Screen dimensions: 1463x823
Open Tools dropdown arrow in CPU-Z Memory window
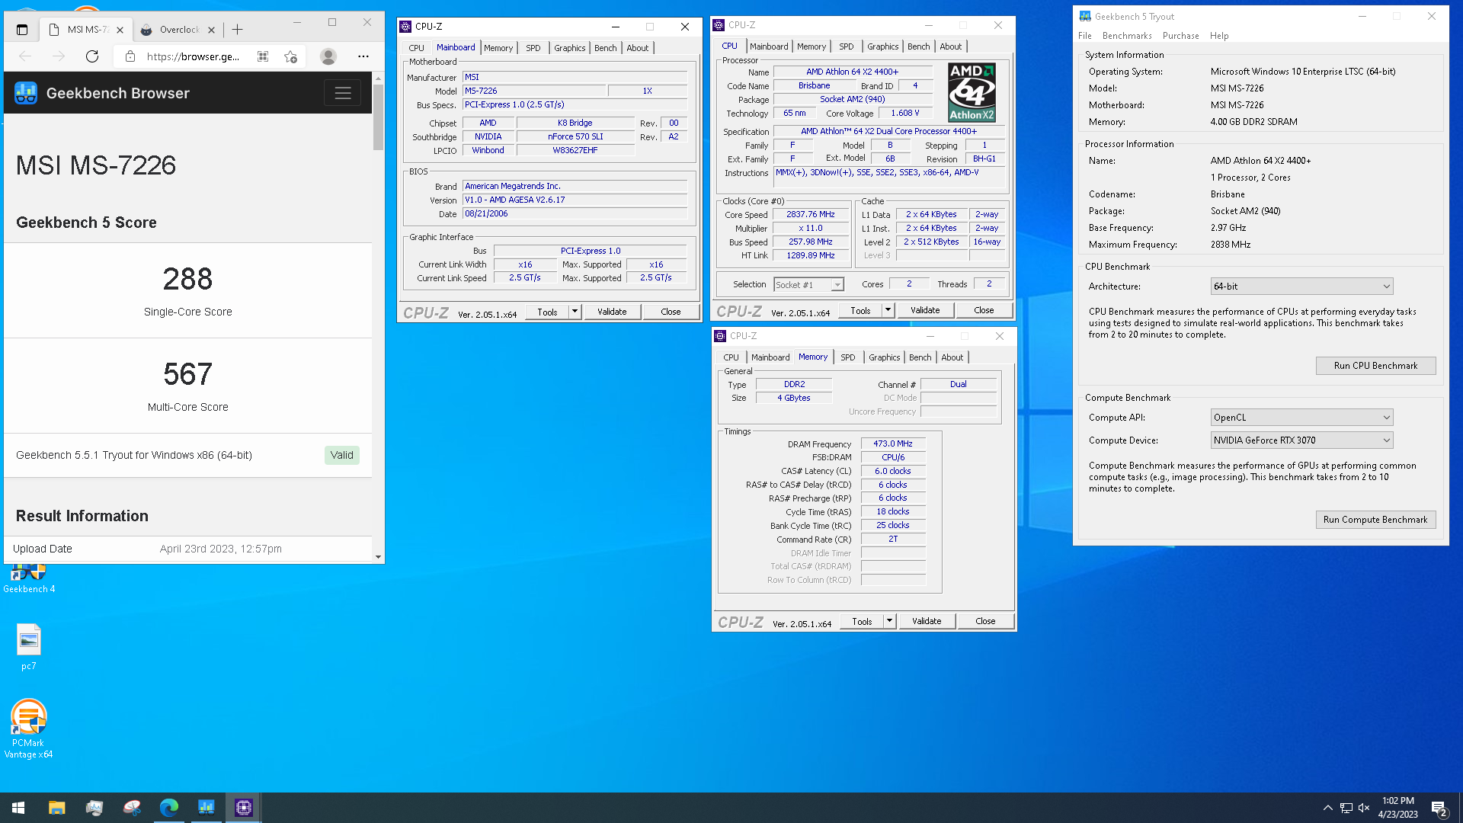[890, 621]
